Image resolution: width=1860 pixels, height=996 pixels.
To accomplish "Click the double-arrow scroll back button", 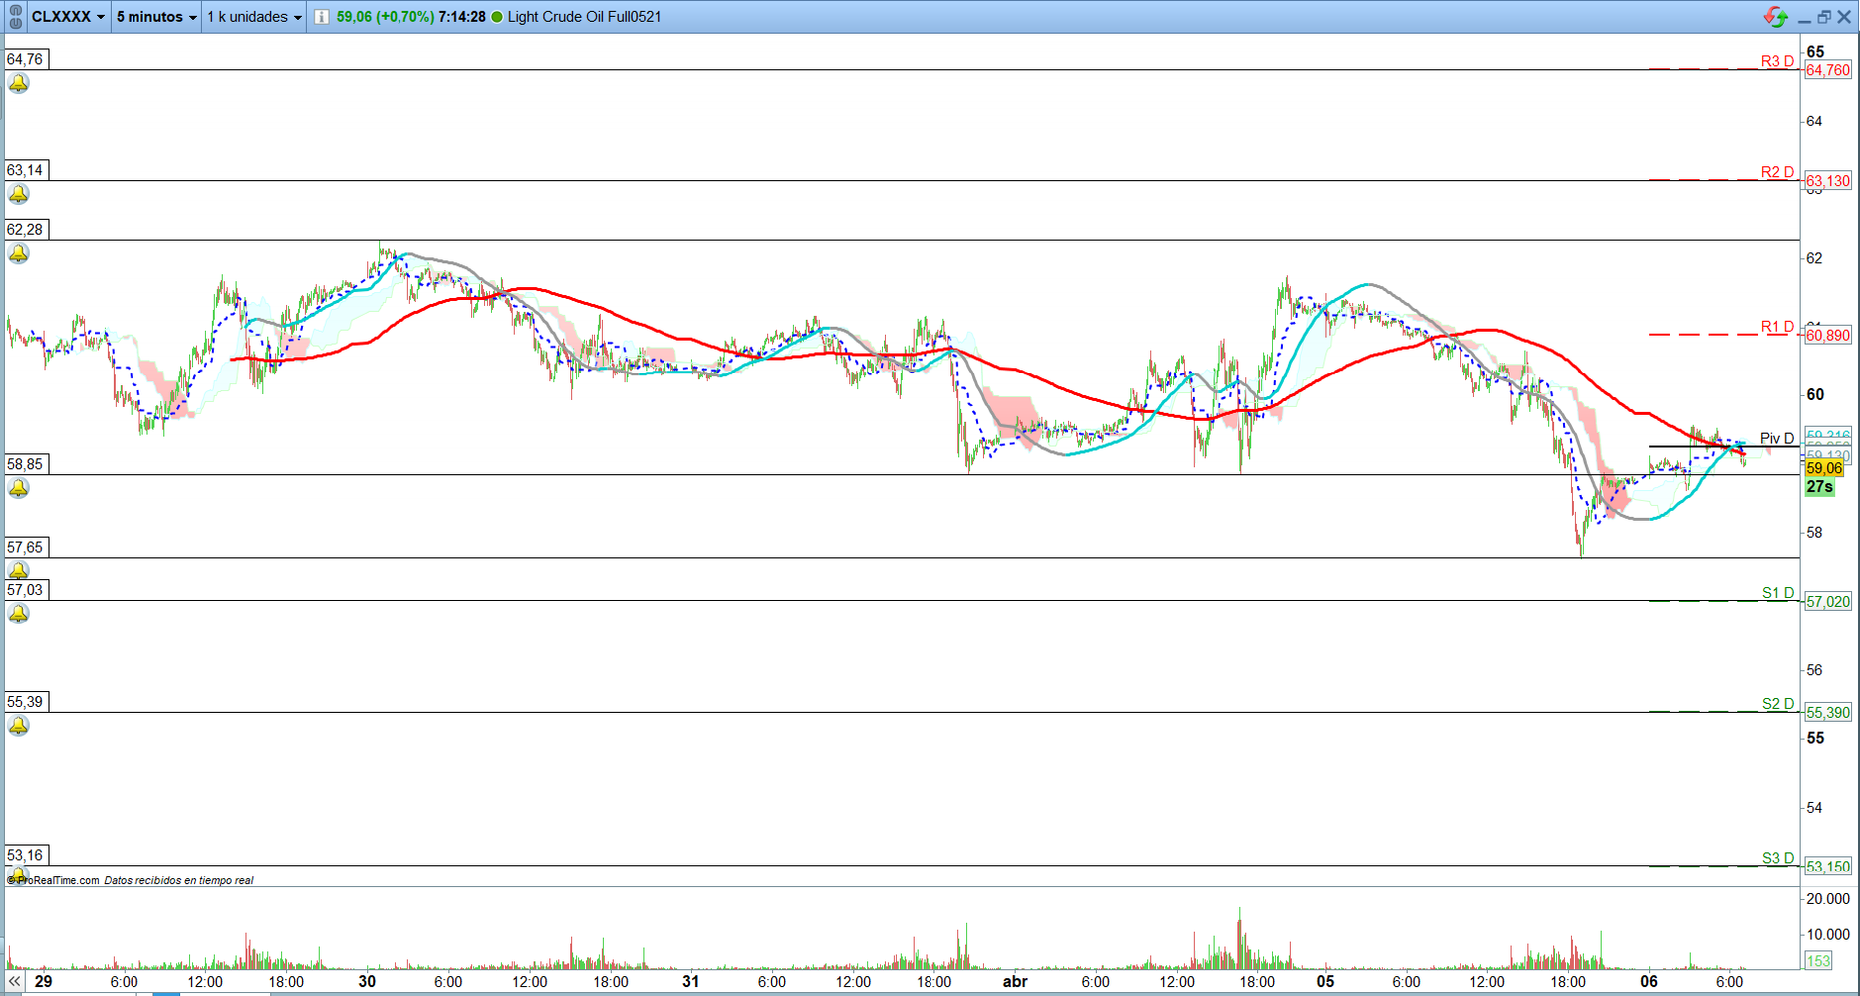I will pyautogui.click(x=14, y=982).
